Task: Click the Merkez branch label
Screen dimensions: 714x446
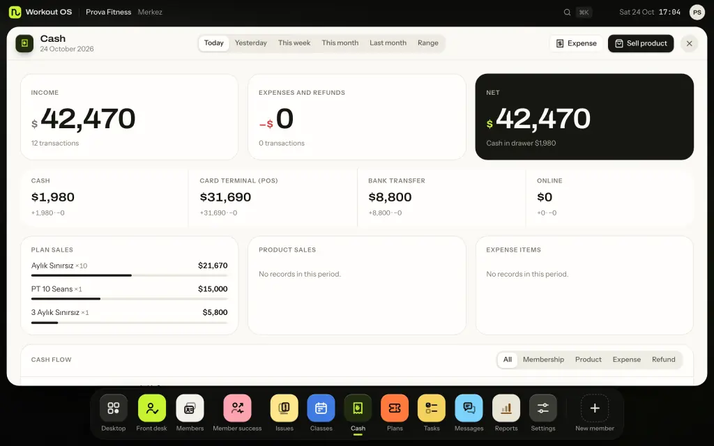Action: [x=150, y=13]
